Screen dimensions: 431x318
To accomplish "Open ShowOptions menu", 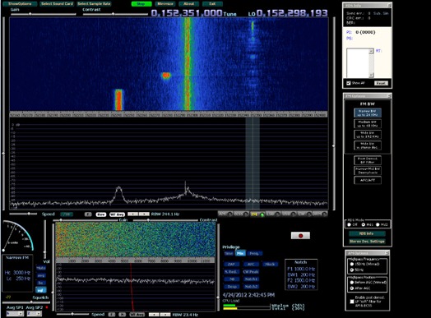I will pos(20,4).
